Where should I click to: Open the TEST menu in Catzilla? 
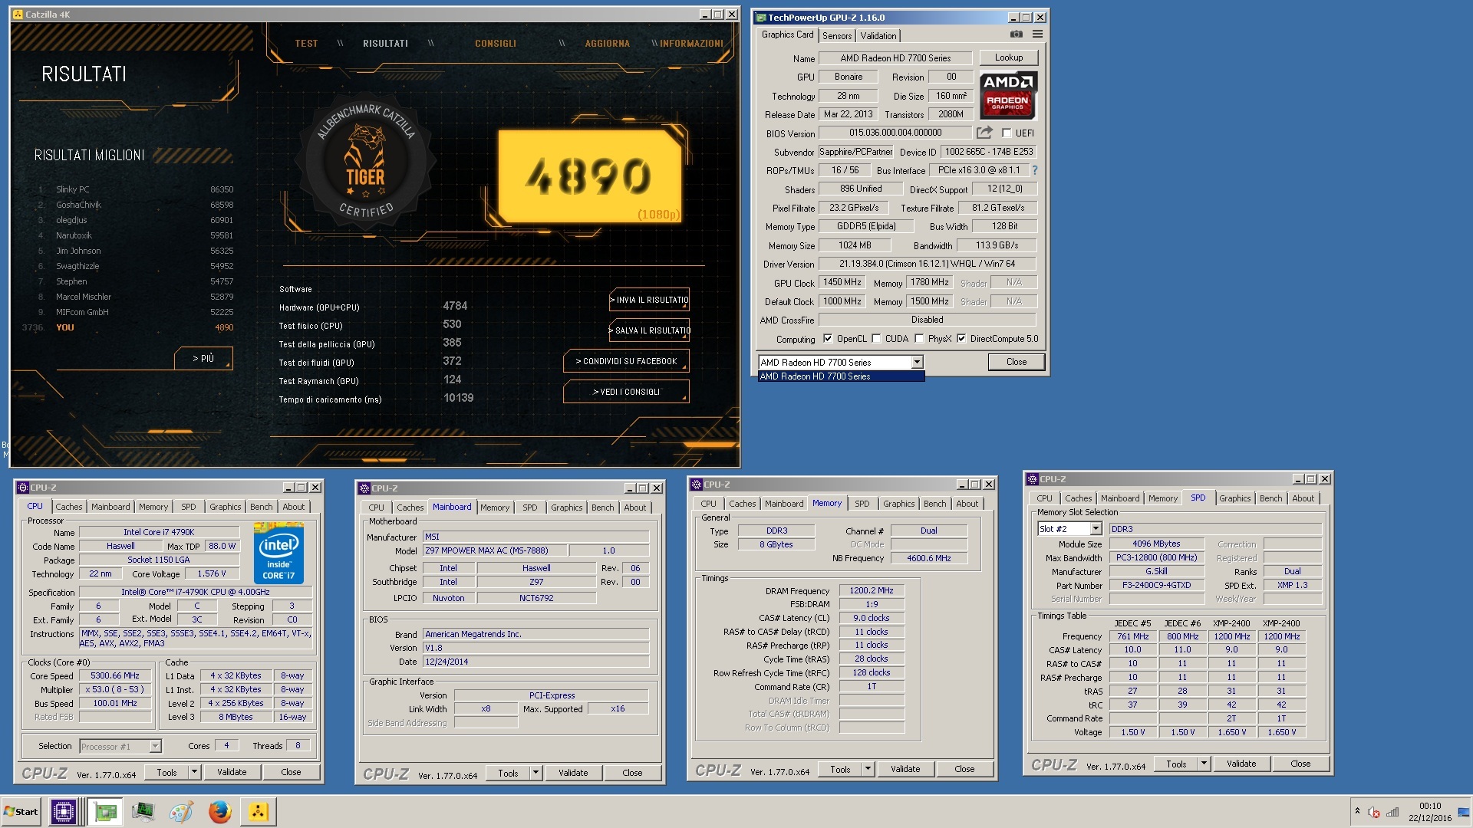[306, 44]
